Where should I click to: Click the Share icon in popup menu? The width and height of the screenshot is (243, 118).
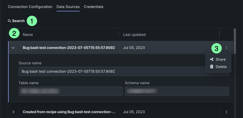point(212,59)
